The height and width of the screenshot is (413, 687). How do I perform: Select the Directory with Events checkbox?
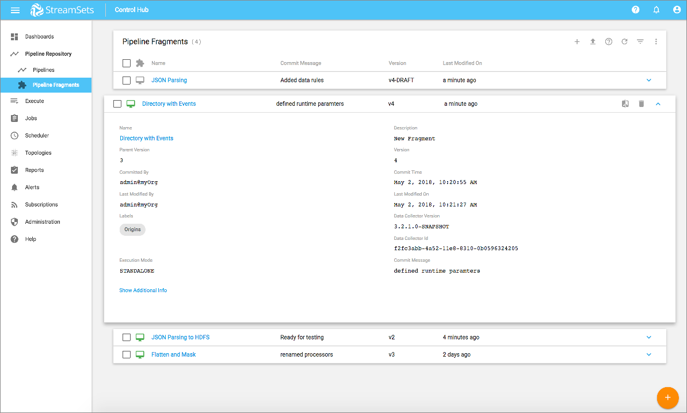(x=117, y=104)
